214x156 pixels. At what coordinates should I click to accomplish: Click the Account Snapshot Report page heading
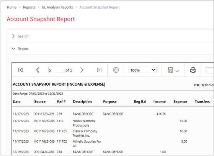coord(41,19)
